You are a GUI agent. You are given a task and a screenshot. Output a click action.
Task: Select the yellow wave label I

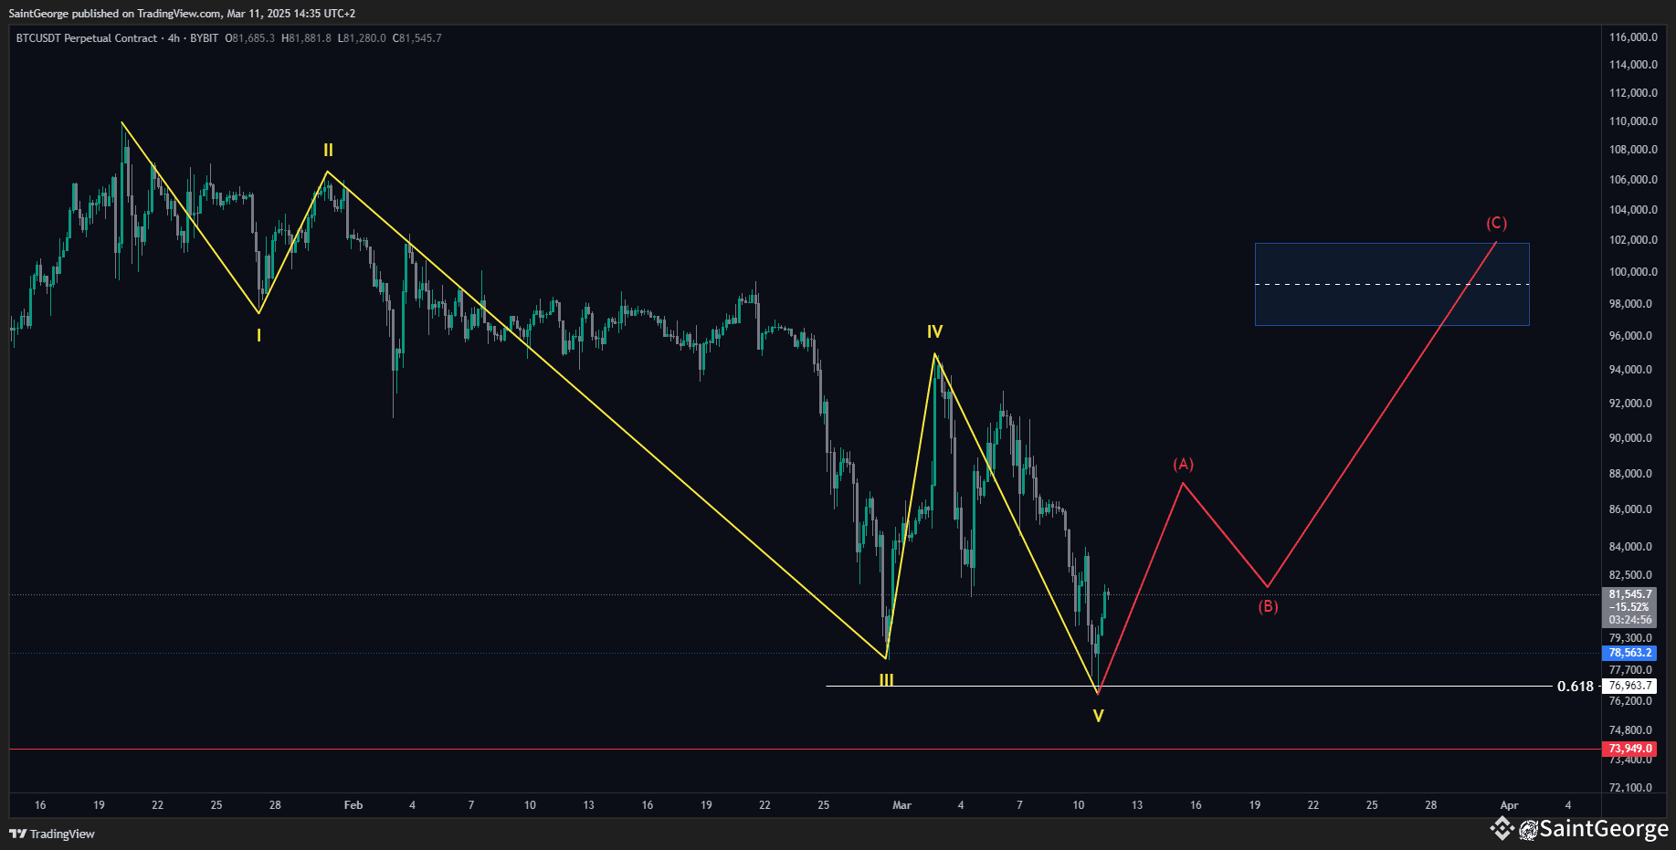click(258, 336)
